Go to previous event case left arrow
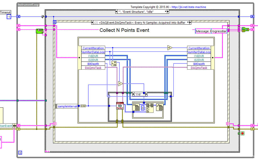 tap(92, 23)
